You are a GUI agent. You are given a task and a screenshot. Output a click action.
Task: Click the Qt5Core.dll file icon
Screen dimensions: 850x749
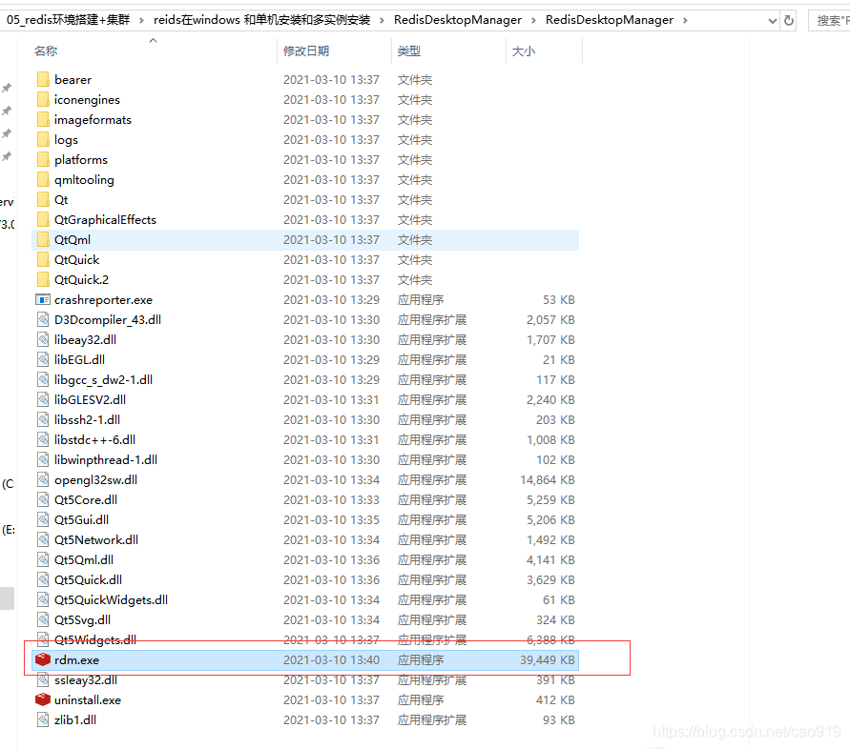[43, 500]
